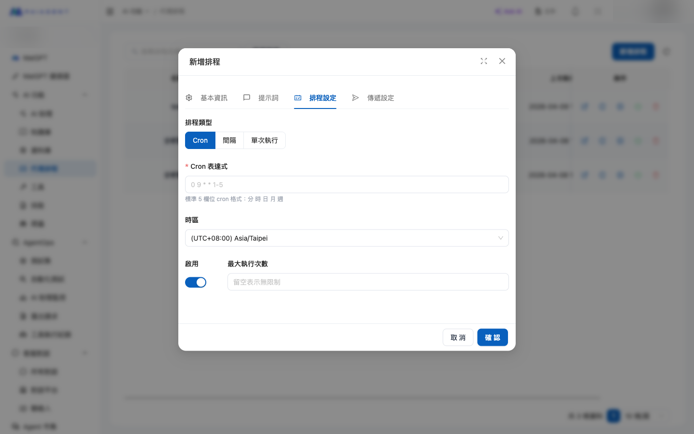Click the 最大執行次數 label
Screen dimensions: 694x434
pyautogui.click(x=248, y=264)
